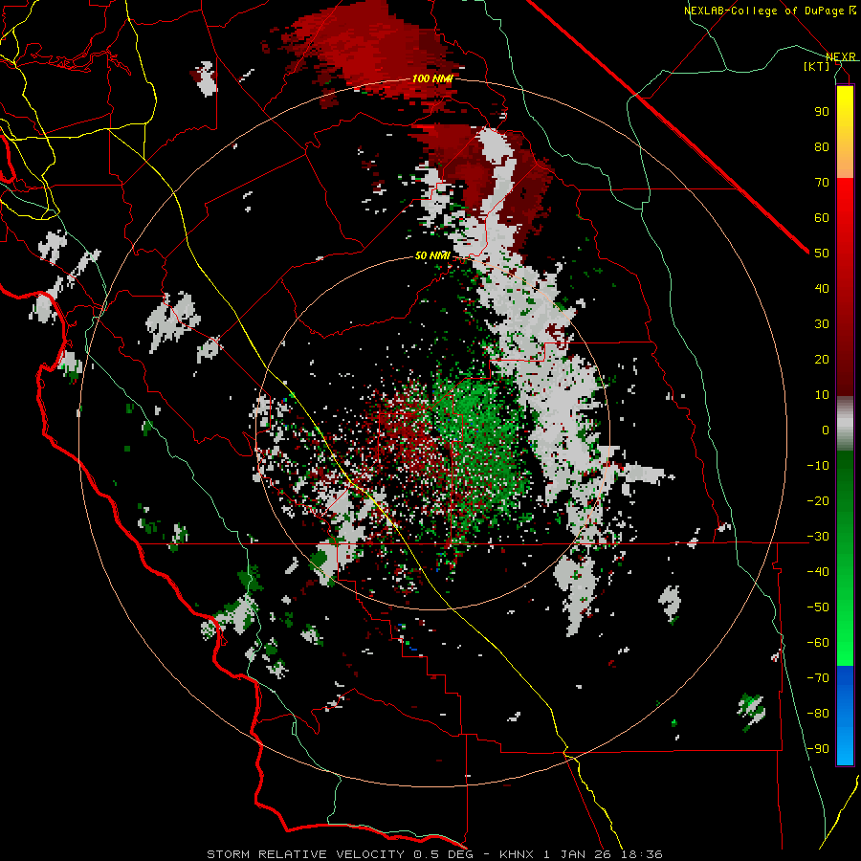Viewport: 861px width, 861px height.
Task: Click the 80 value on velocity scale
Action: [822, 146]
